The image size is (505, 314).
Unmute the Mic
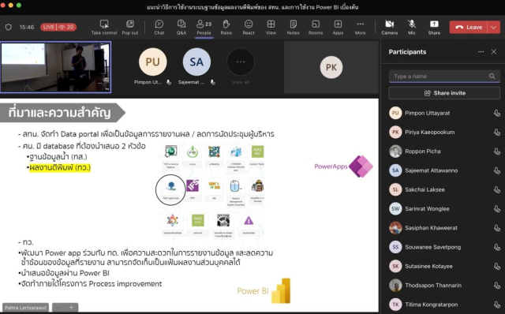point(412,28)
